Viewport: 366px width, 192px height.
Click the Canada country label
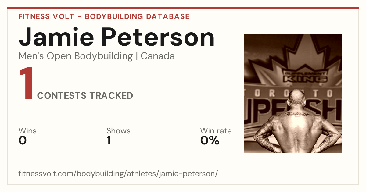tap(158, 56)
